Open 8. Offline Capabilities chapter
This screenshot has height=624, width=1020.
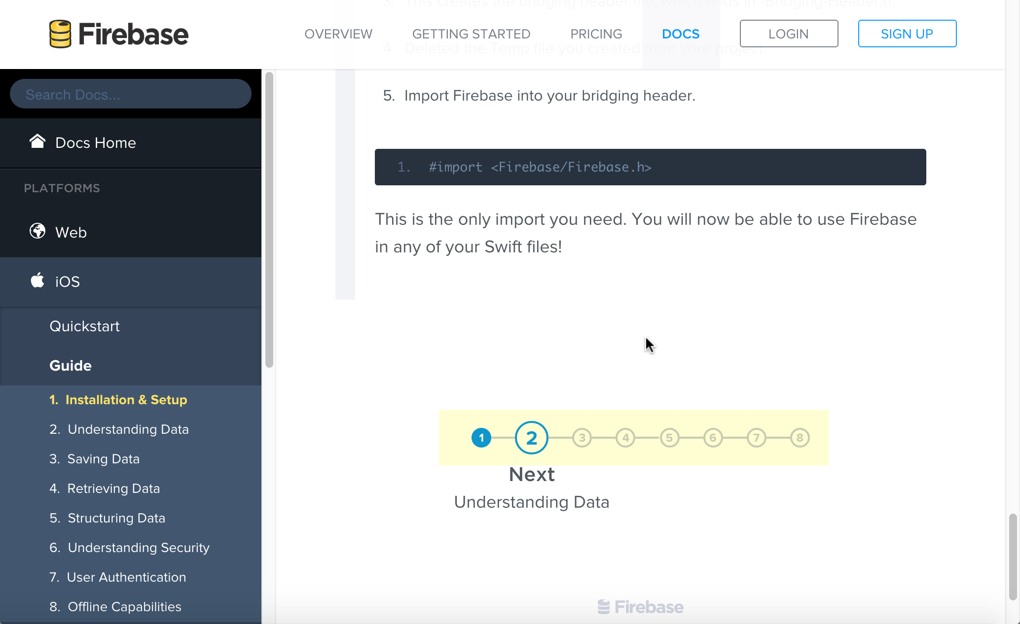pyautogui.click(x=115, y=607)
